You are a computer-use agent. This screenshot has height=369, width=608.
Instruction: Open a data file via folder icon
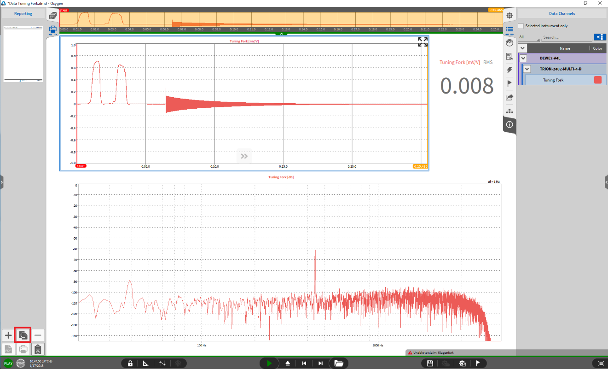(339, 363)
